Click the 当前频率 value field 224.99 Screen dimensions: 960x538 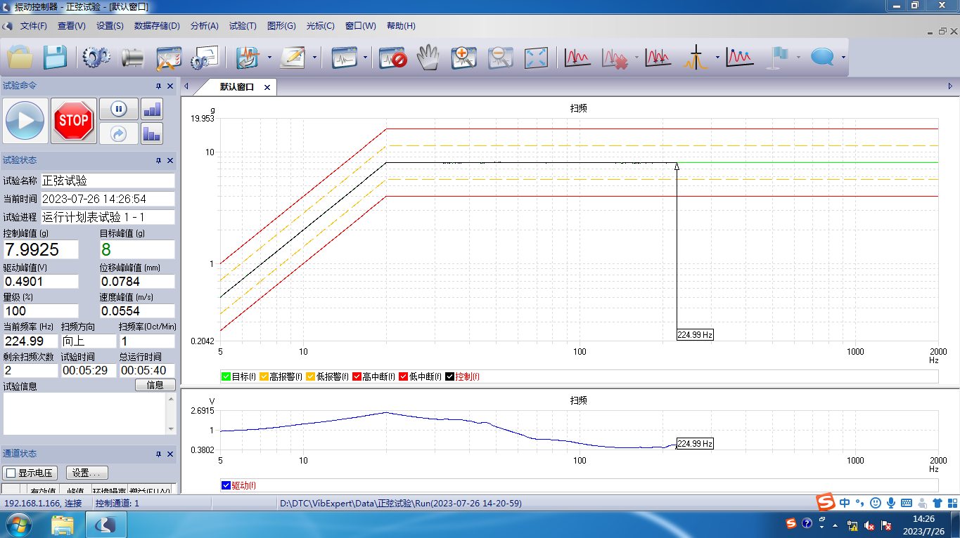pyautogui.click(x=31, y=341)
